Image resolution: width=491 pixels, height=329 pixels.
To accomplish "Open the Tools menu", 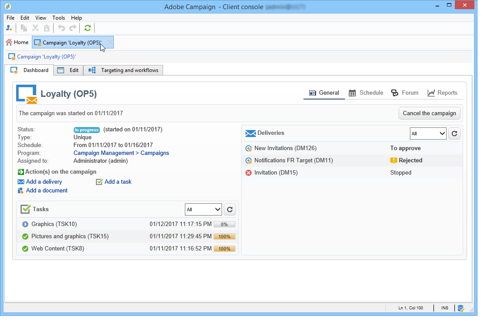I will (x=58, y=18).
